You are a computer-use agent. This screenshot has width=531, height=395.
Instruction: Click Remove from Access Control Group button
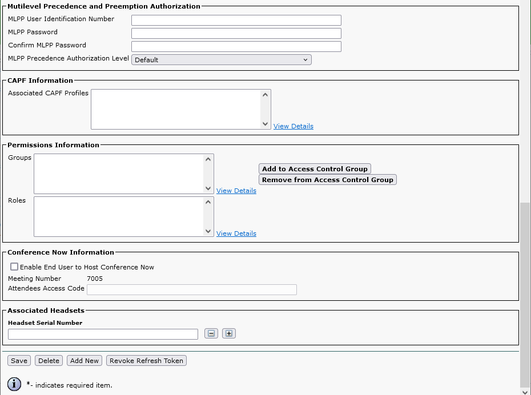327,179
